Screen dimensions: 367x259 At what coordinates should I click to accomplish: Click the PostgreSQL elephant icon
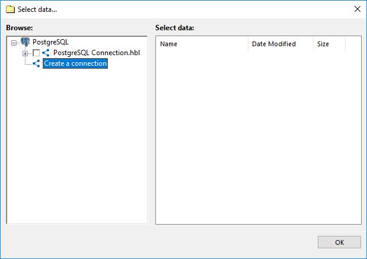25,42
